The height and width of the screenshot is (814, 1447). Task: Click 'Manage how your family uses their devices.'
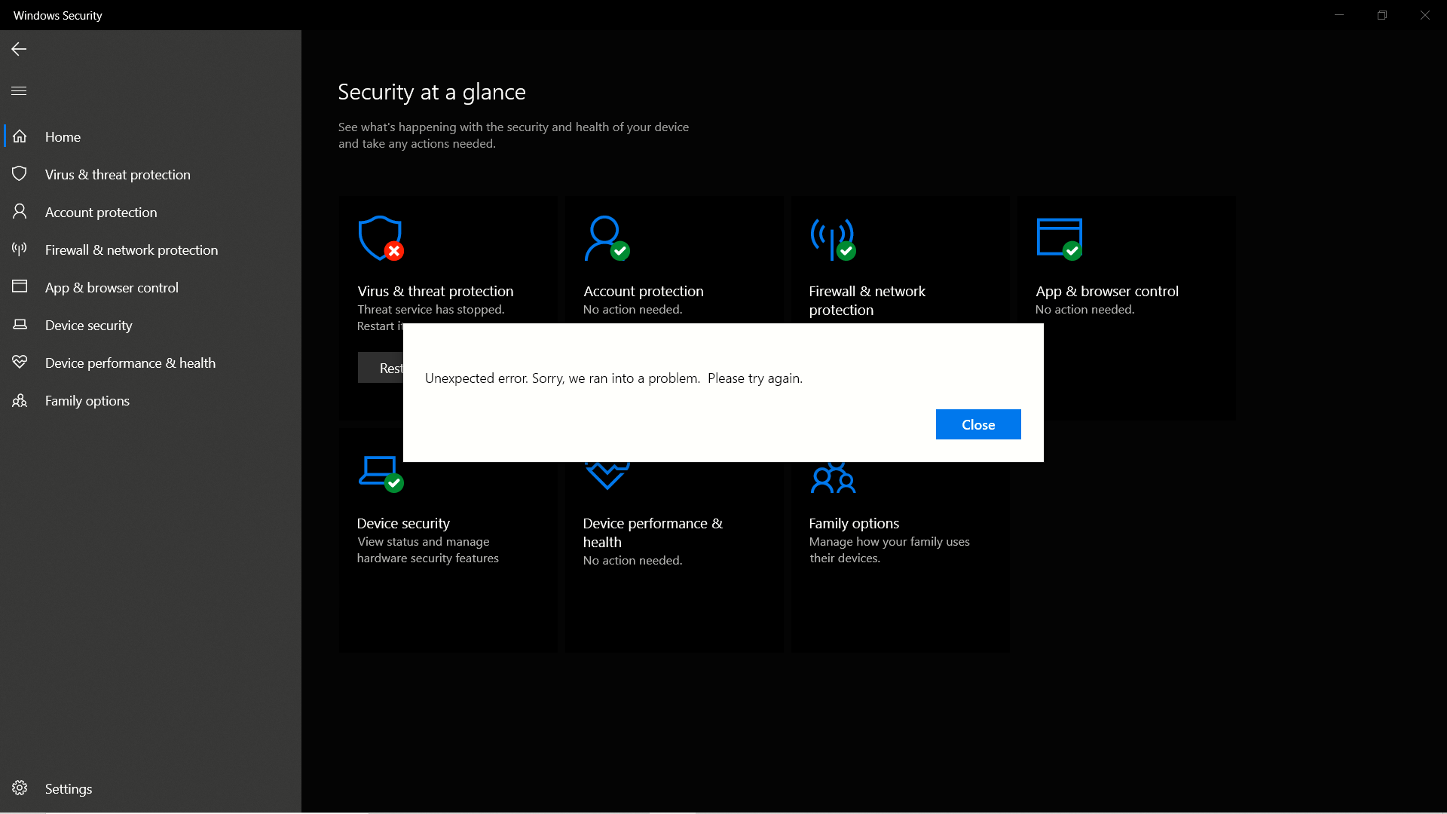tap(889, 549)
